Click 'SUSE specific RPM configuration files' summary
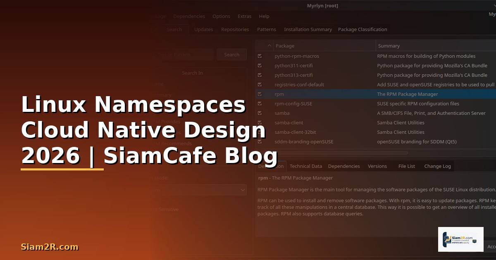The image size is (496, 260). [418, 104]
